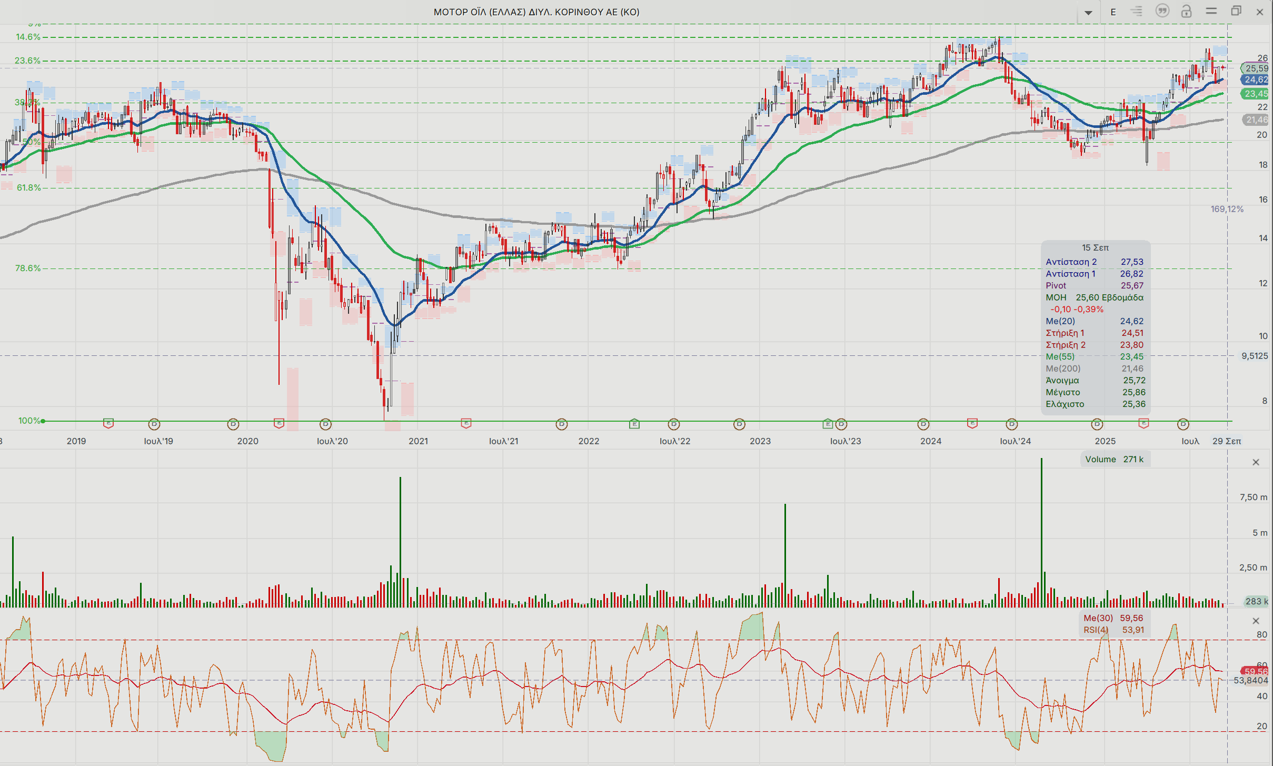Open the indented lines list icon

pyautogui.click(x=1137, y=12)
